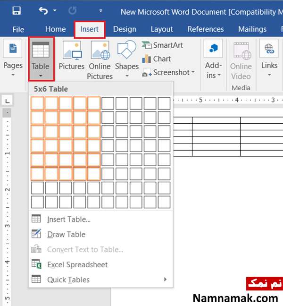Click the Quick Tables icon
Viewport: 283px width, 306px height.
coord(36,279)
